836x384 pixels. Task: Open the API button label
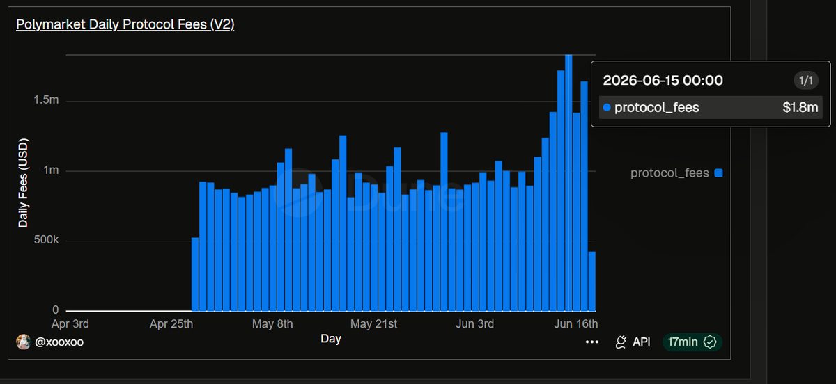click(642, 342)
